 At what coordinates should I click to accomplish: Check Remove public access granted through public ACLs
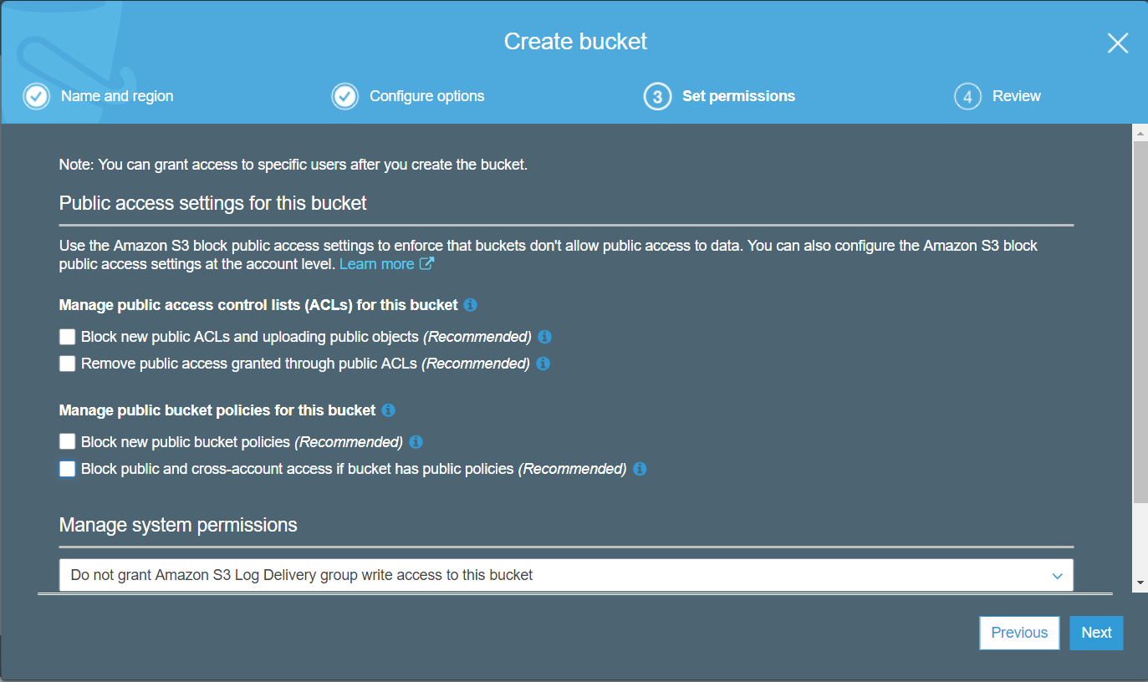click(x=68, y=364)
